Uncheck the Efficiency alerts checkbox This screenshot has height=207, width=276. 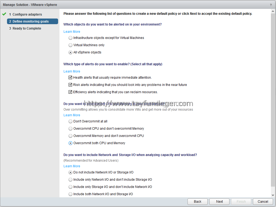pyautogui.click(x=70, y=92)
